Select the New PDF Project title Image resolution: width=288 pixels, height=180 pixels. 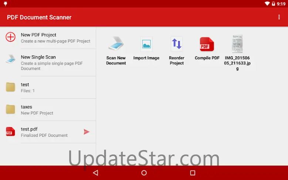point(38,35)
